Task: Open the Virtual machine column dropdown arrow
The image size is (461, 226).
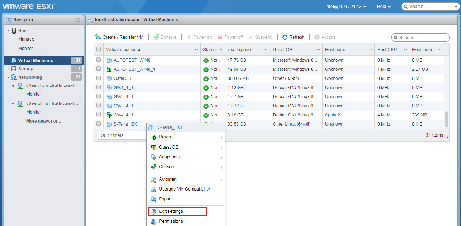Action: 197,50
